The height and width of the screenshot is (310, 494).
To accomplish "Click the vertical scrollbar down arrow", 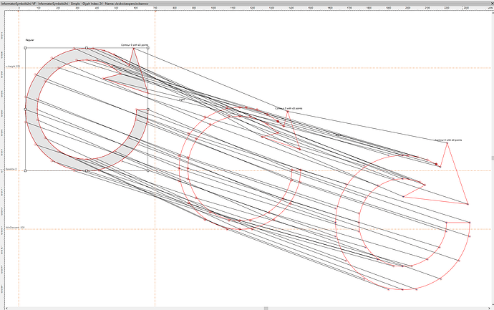I will pyautogui.click(x=493, y=305).
